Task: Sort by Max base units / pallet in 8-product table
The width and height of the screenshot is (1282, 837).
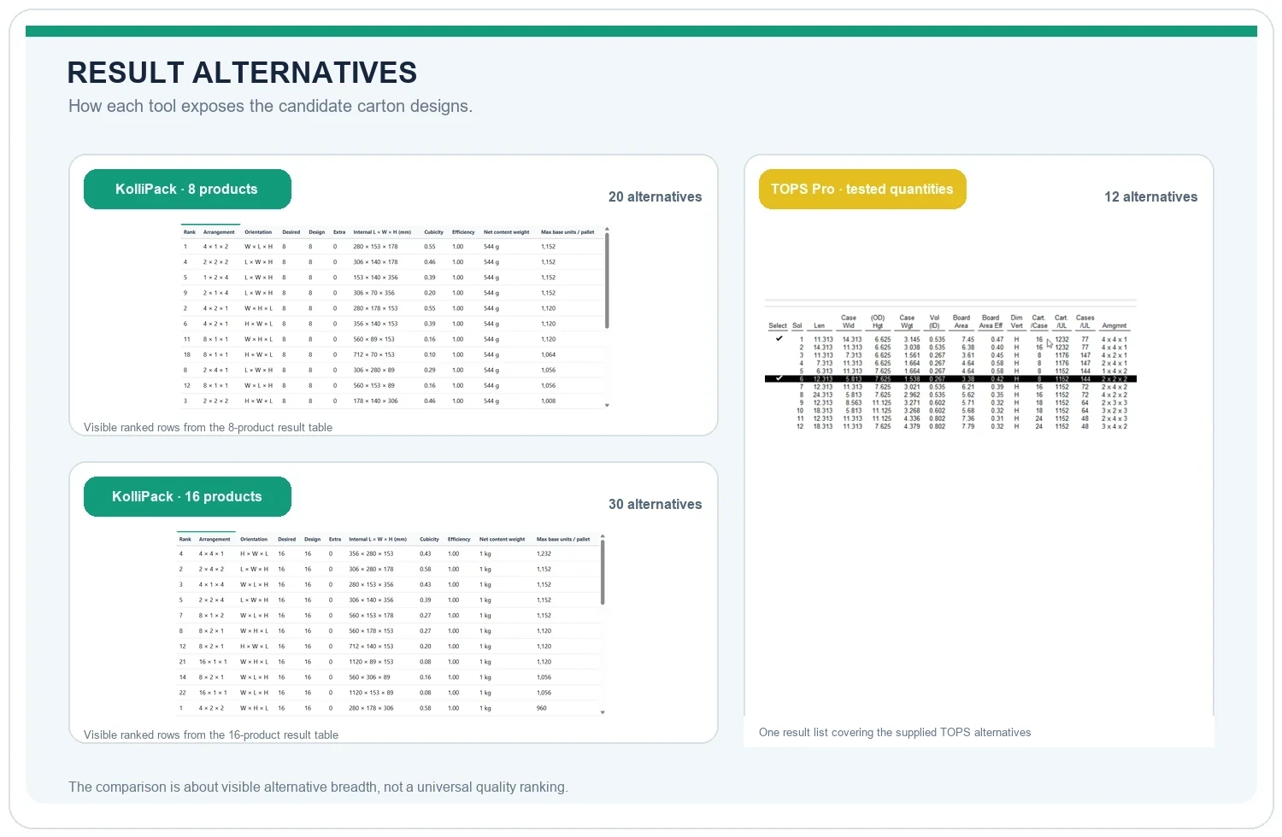Action: [567, 232]
